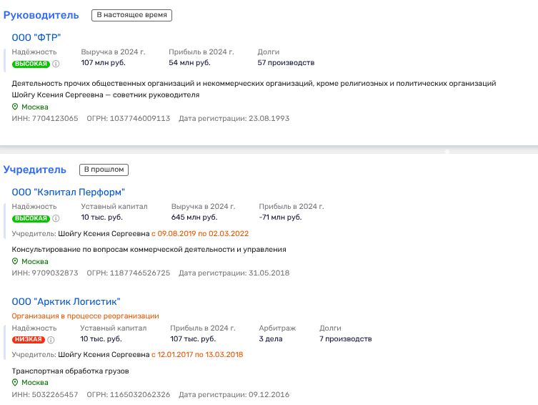Click location pin icon under Арктик Логистик
The width and height of the screenshot is (538, 405).
tap(15, 383)
